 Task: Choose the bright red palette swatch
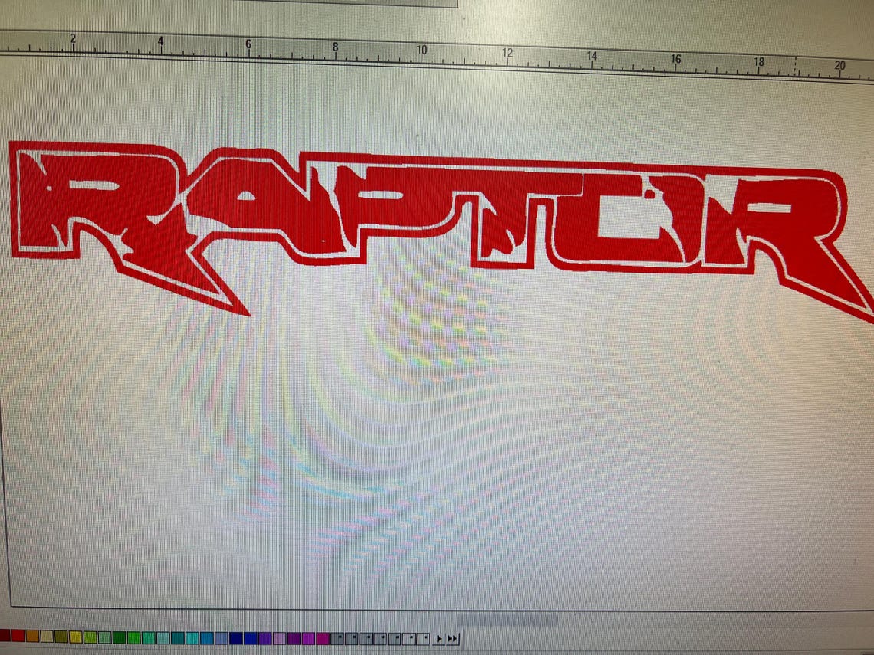(x=18, y=637)
